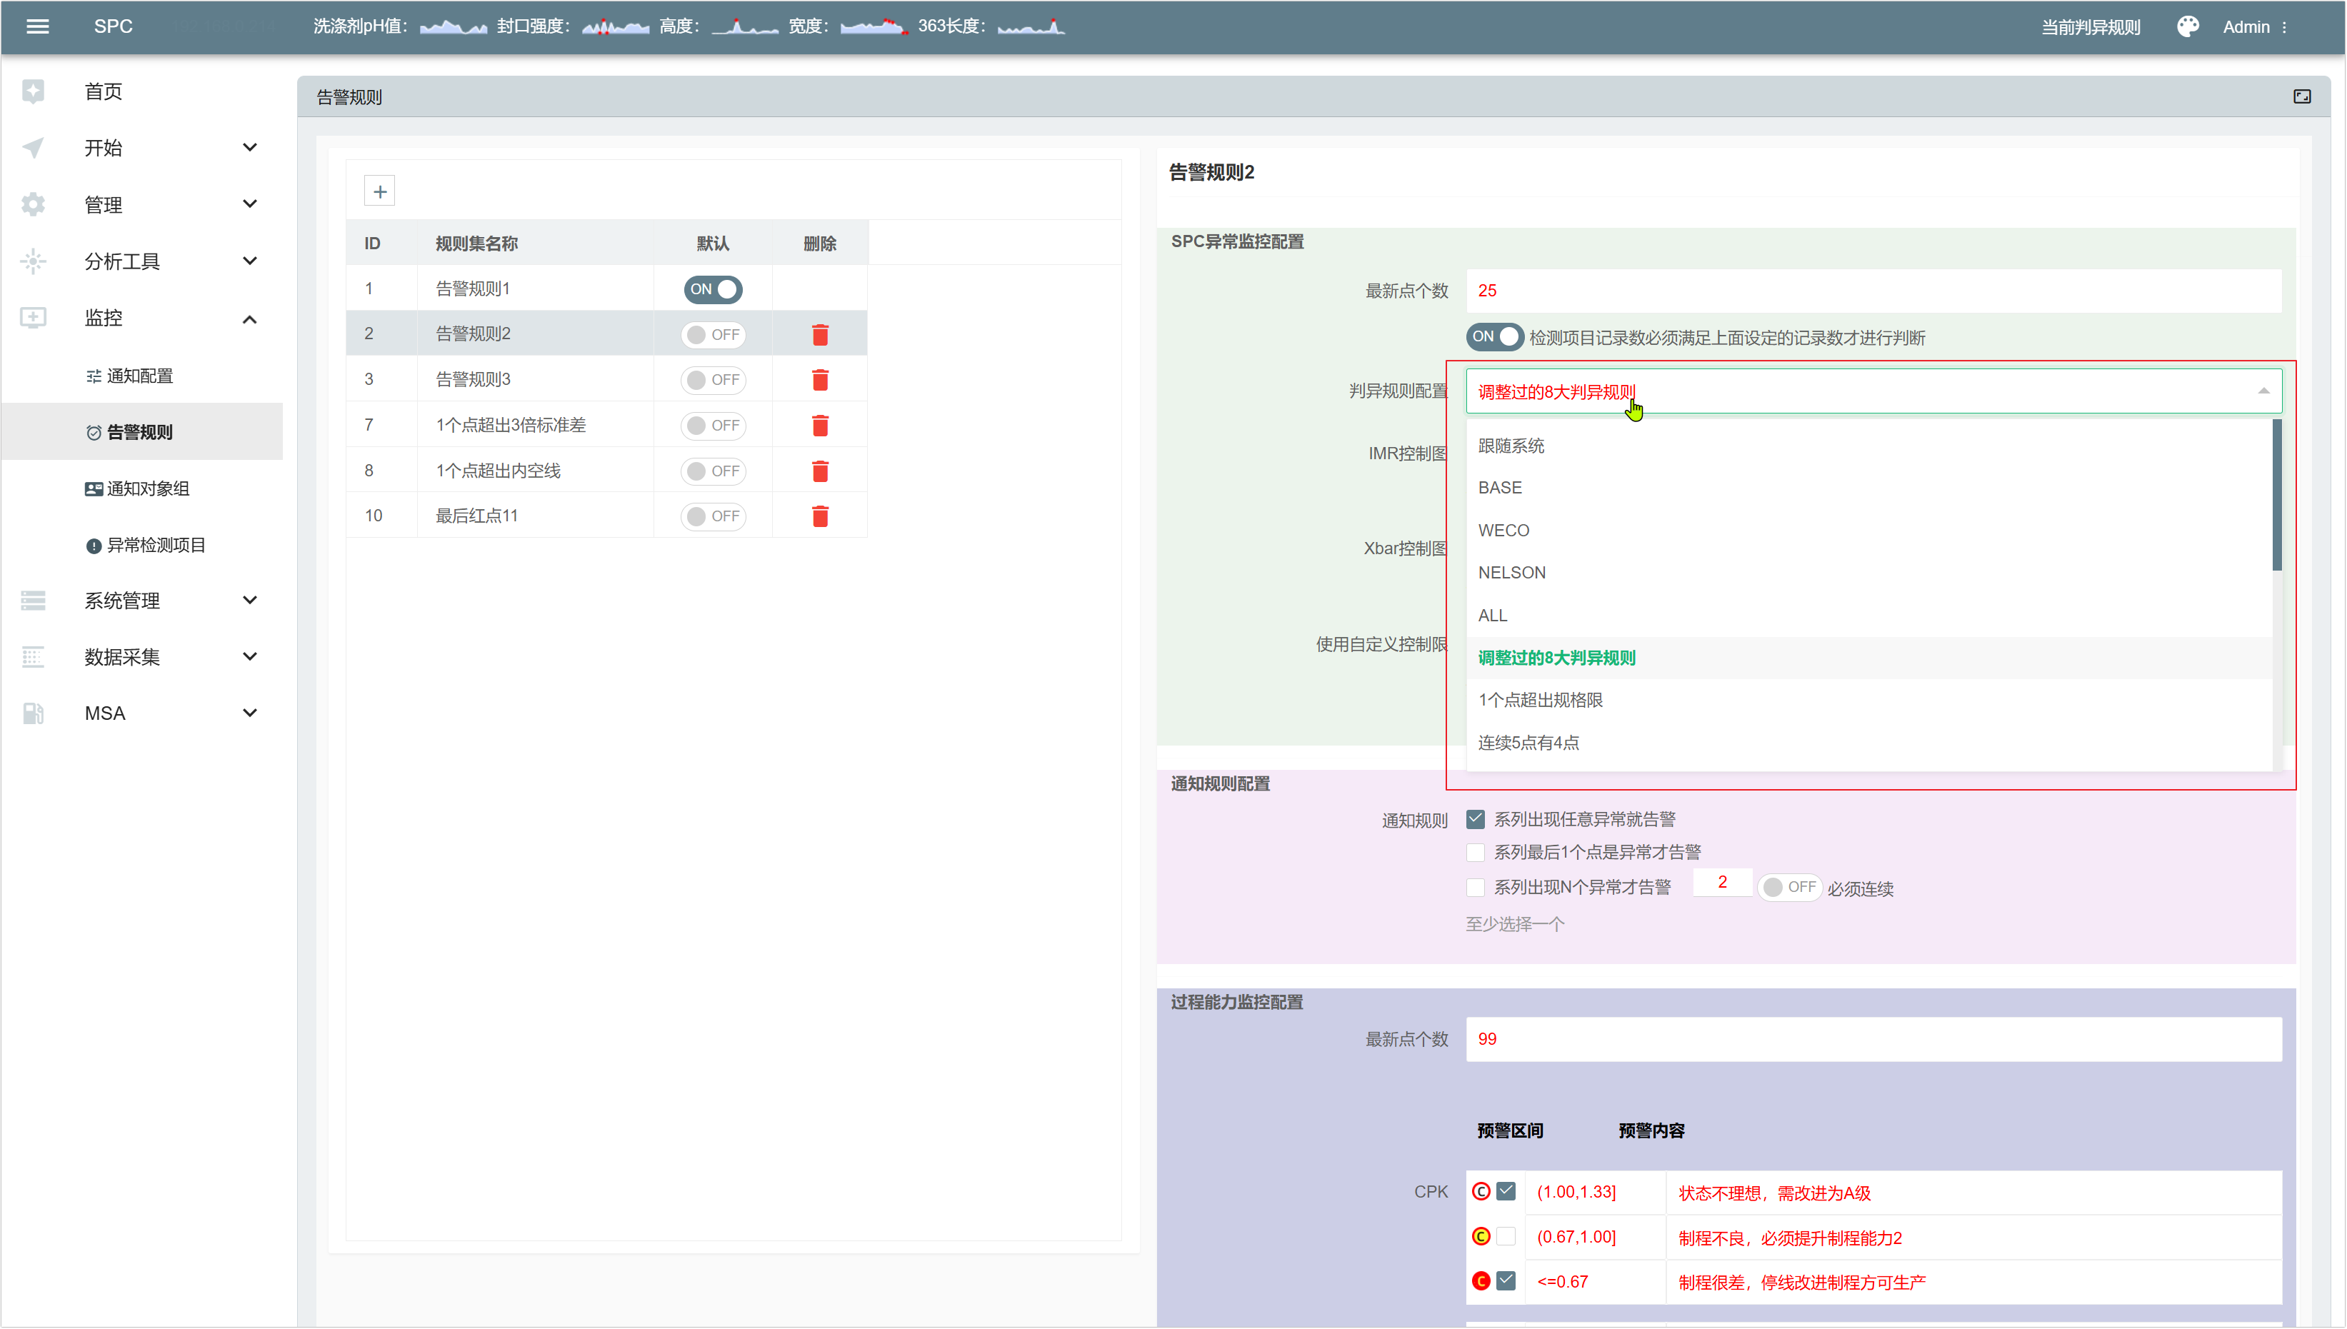Click the SPC 最新点个数 field showing 25

pos(1873,291)
